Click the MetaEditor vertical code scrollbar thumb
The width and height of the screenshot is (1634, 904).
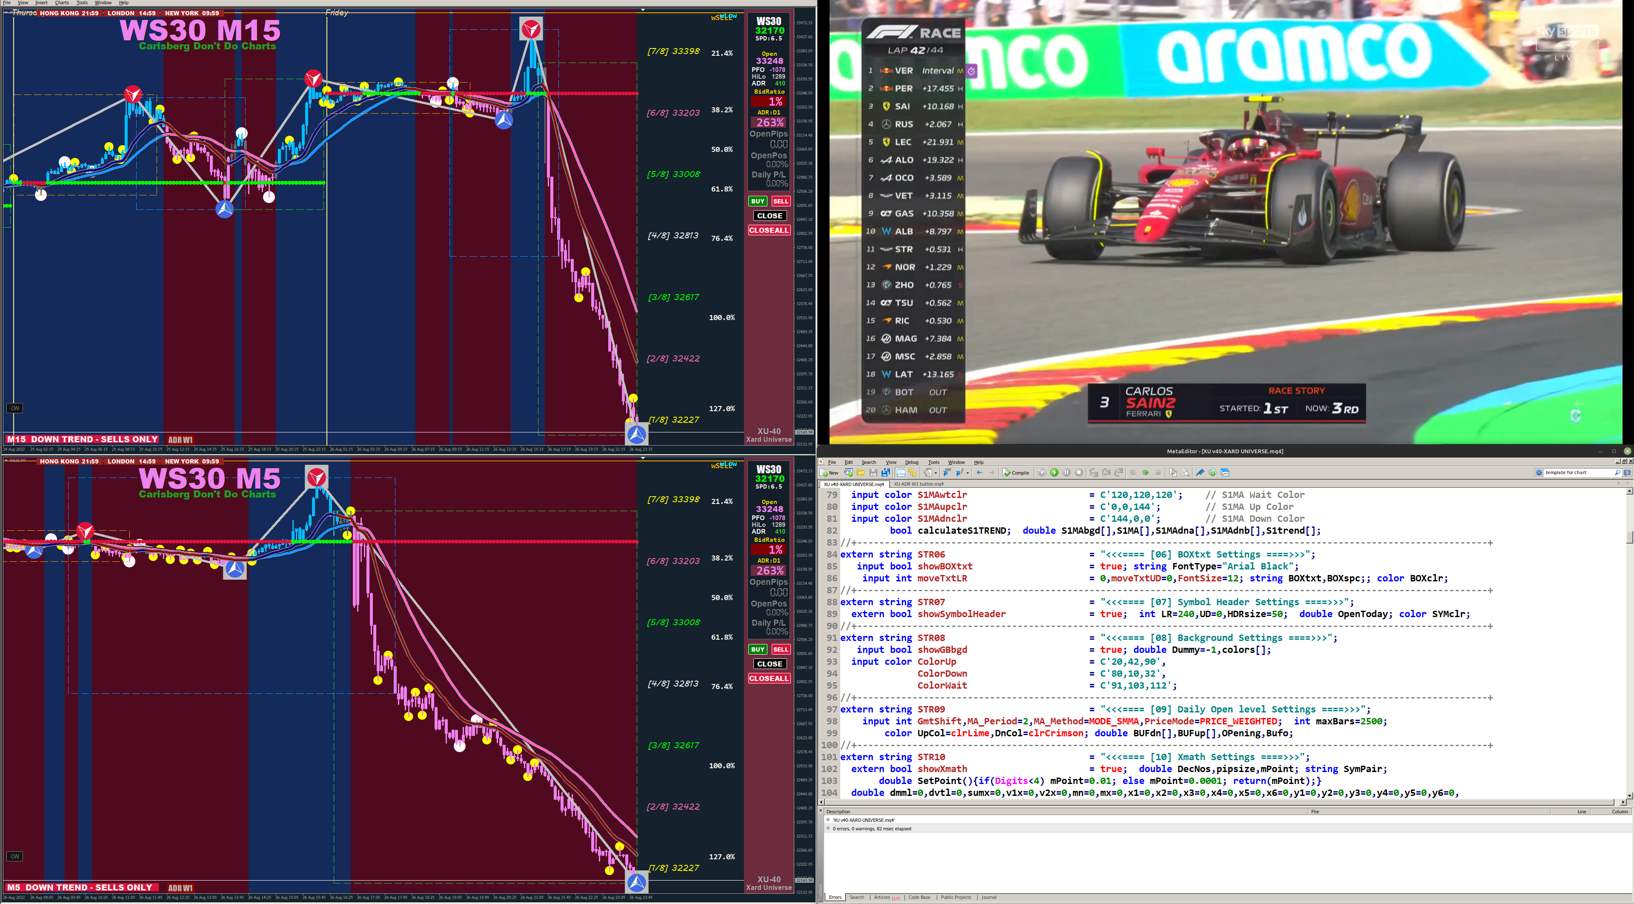click(x=1629, y=537)
